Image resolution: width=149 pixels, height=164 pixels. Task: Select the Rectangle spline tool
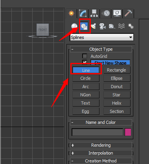click(117, 70)
